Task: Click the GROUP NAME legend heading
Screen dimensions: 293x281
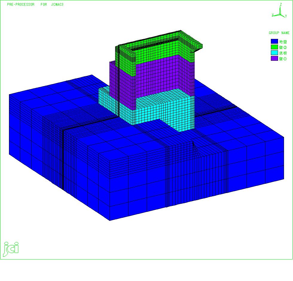Action: click(x=279, y=33)
